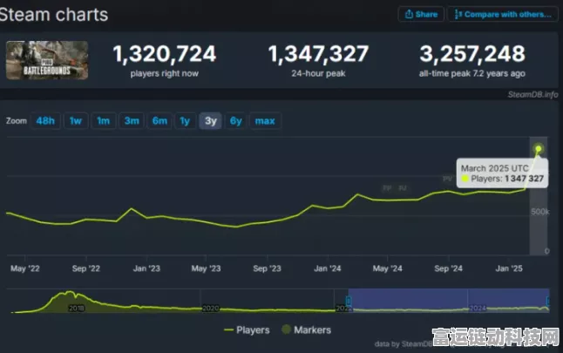The image size is (563, 353).
Task: Show max zoom range
Action: coord(265,120)
